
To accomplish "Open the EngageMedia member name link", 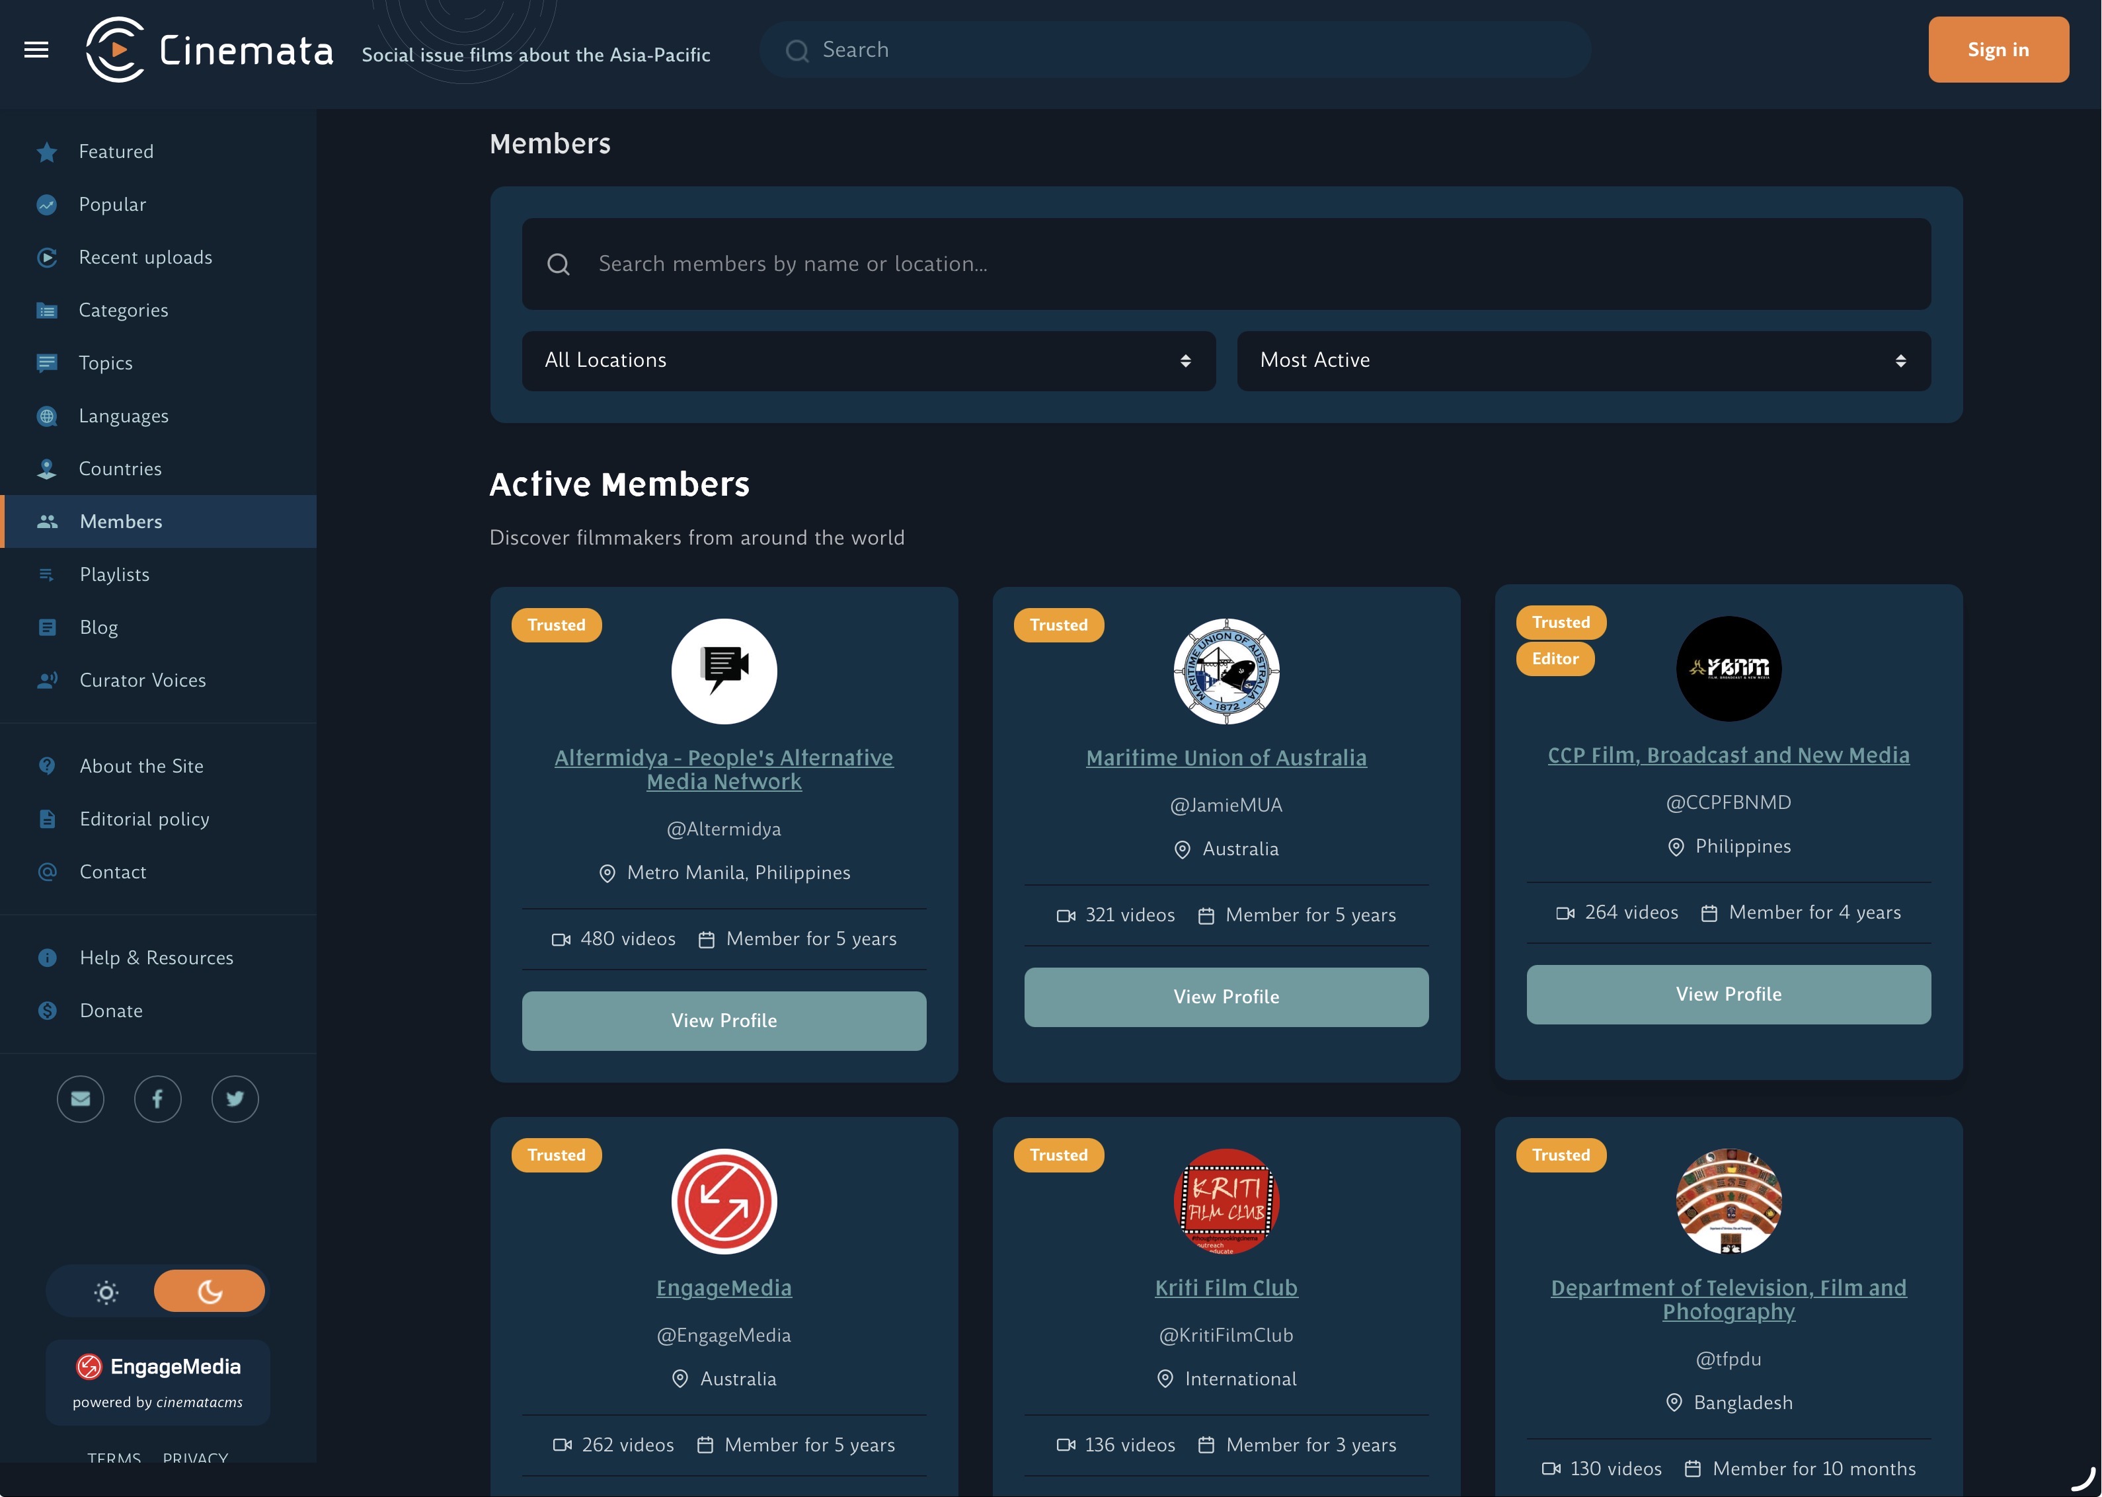I will 724,1287.
